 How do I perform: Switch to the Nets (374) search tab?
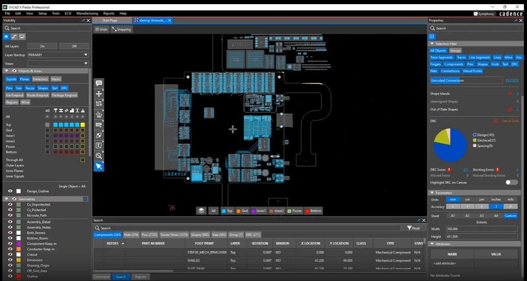131,235
